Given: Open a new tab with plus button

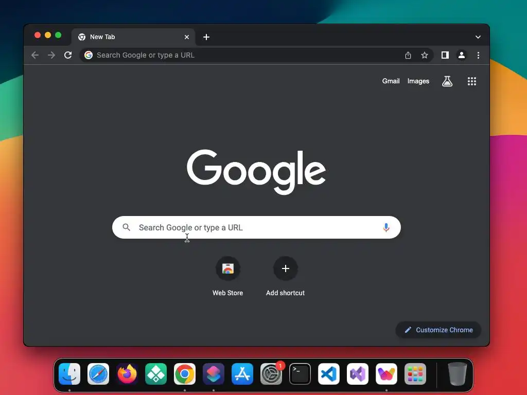Looking at the screenshot, I should pyautogui.click(x=206, y=37).
